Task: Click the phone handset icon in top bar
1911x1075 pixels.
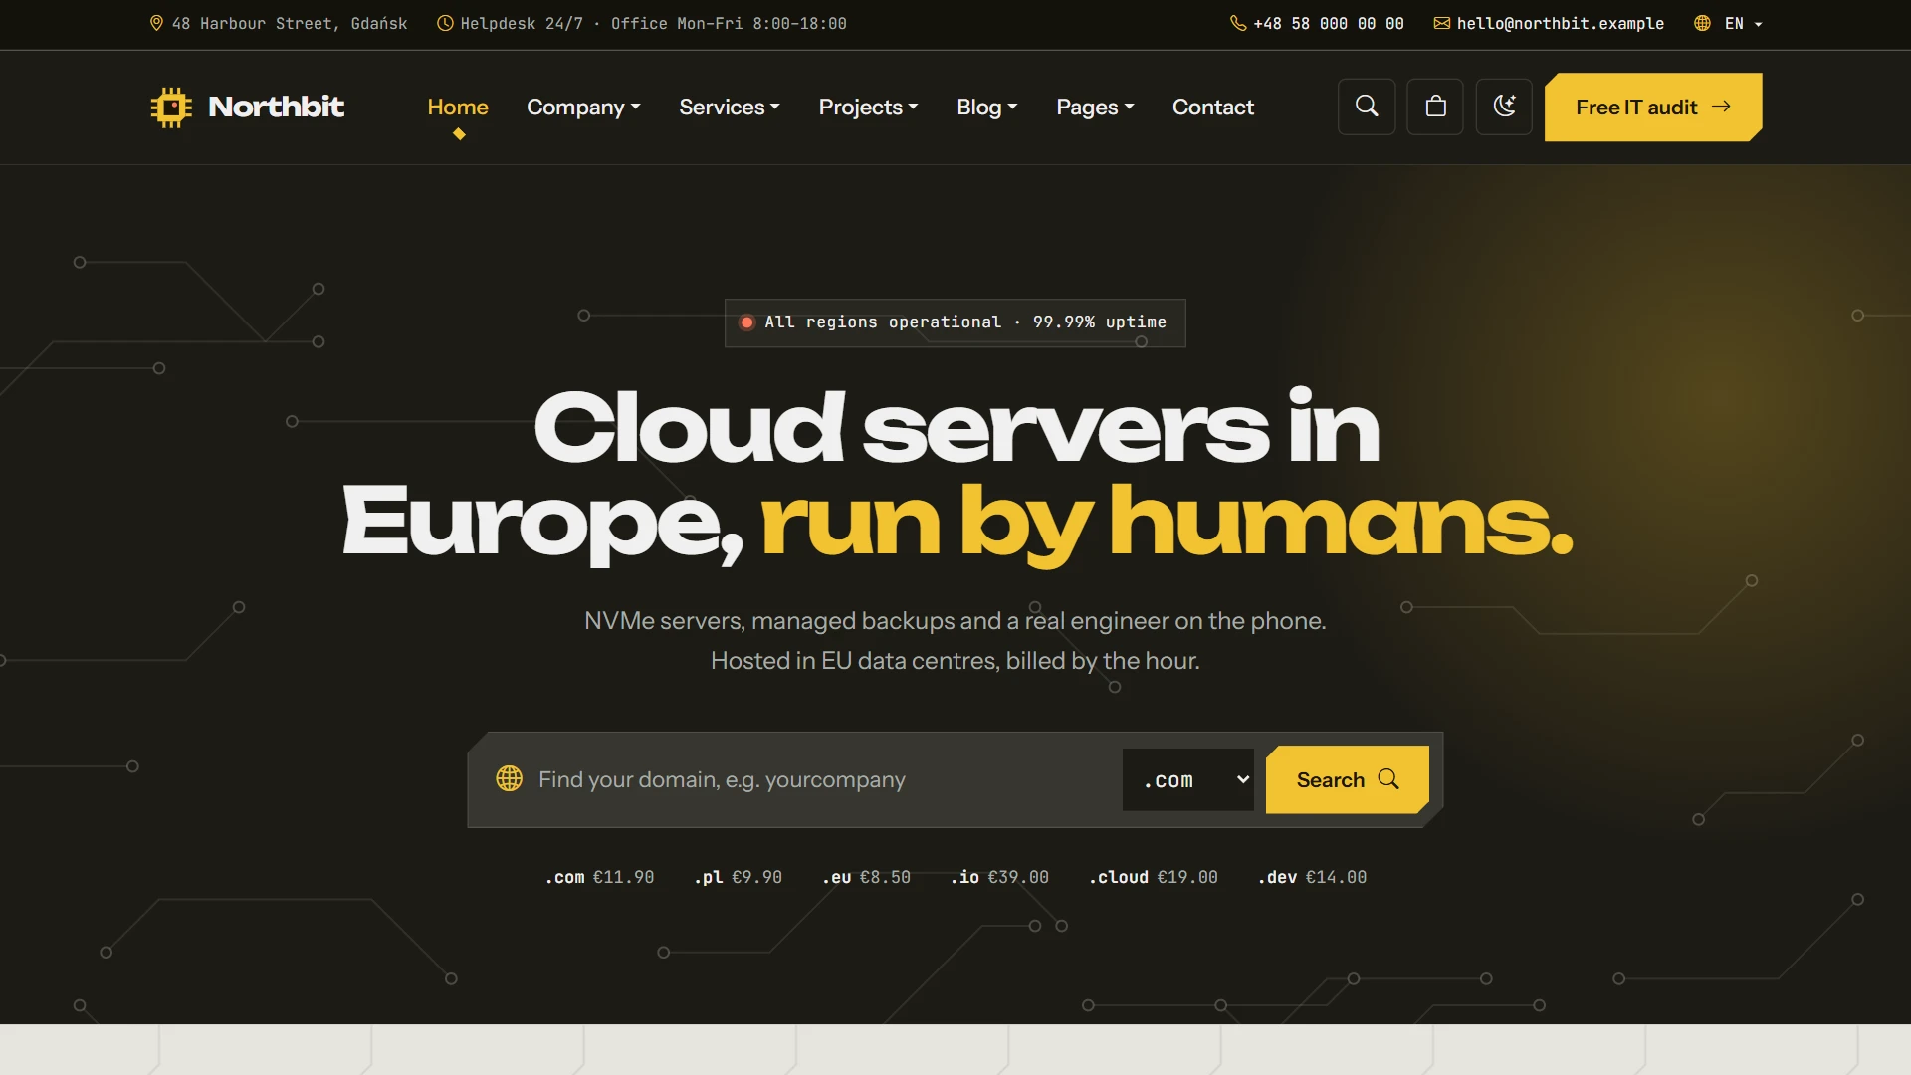Action: point(1238,23)
